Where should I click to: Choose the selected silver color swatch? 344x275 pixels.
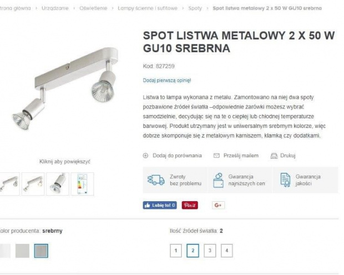click(x=41, y=251)
